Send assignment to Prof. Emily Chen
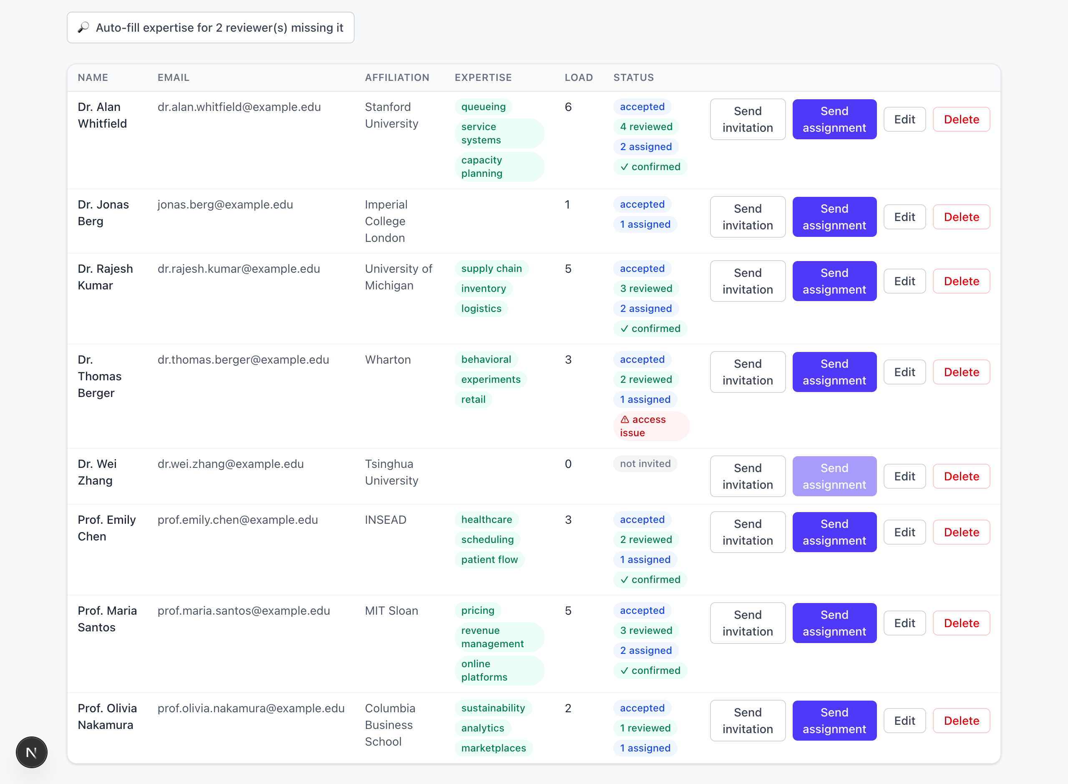This screenshot has height=784, width=1068. point(834,532)
